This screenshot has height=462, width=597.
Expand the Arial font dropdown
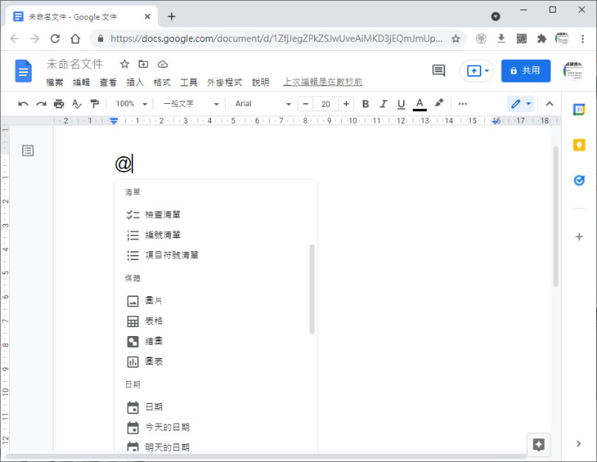(x=263, y=104)
